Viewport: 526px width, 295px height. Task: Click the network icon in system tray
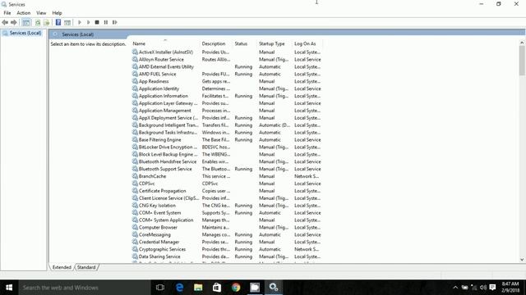[x=474, y=288]
